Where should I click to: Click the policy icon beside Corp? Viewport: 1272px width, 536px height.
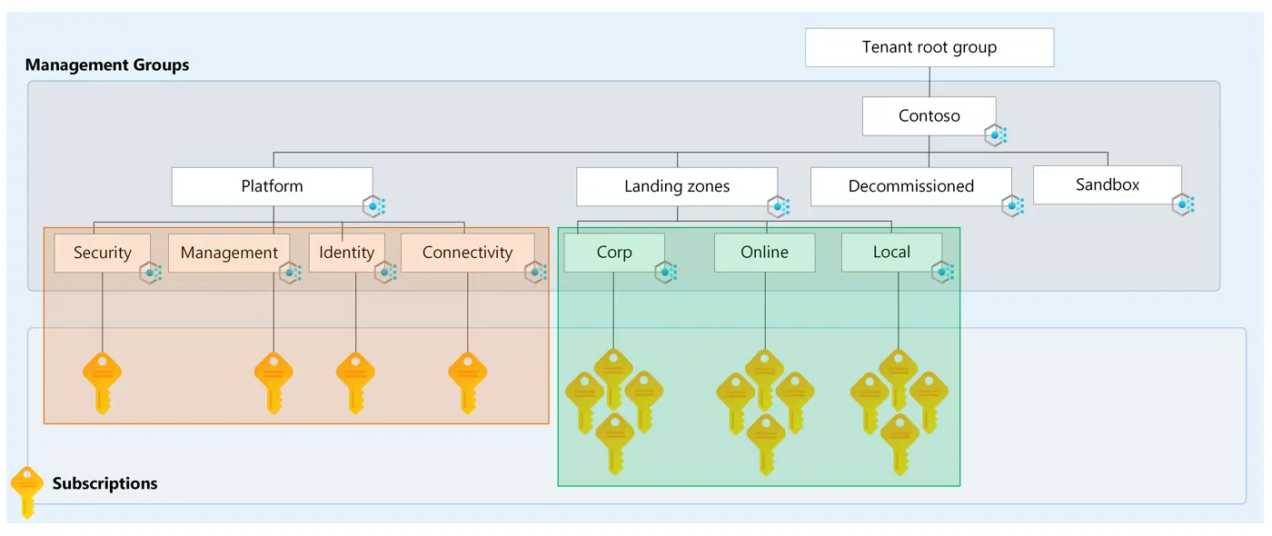click(666, 272)
